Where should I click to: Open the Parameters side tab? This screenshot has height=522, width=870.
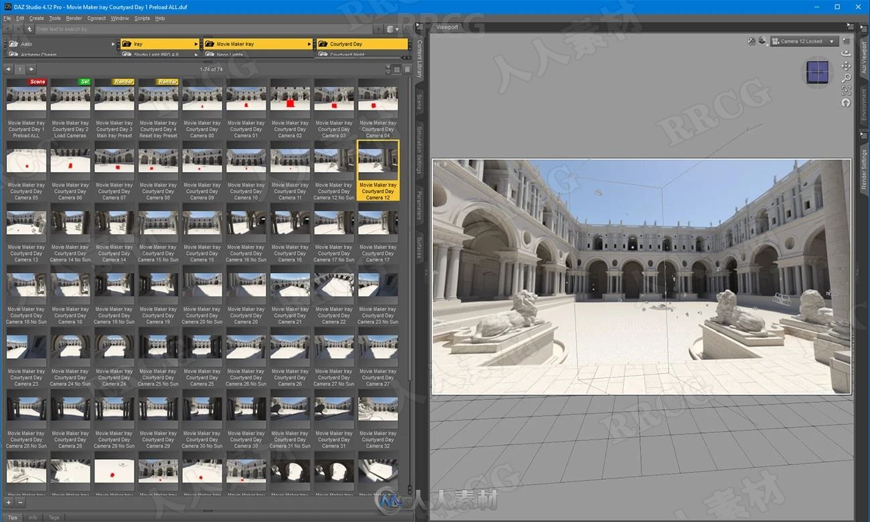point(420,205)
